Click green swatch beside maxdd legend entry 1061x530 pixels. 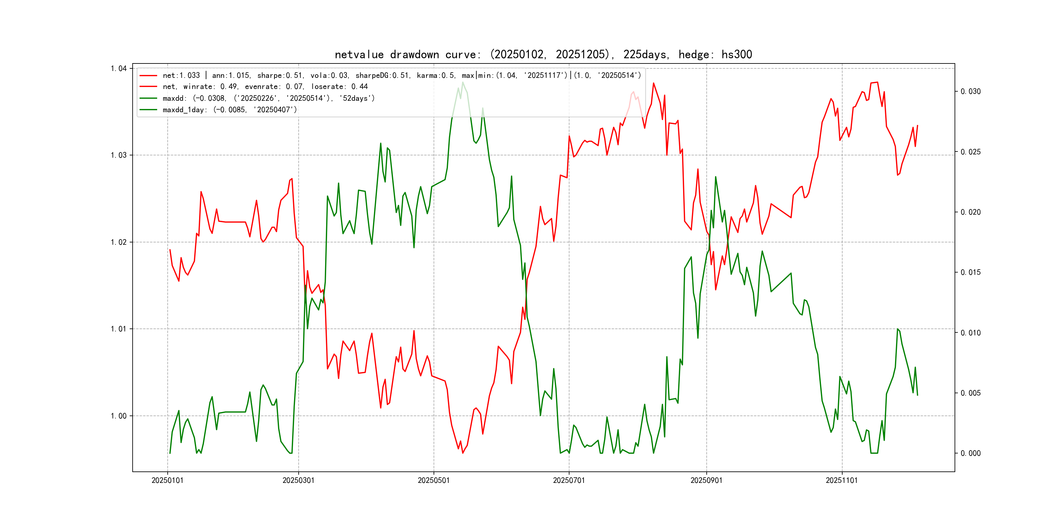pos(148,98)
